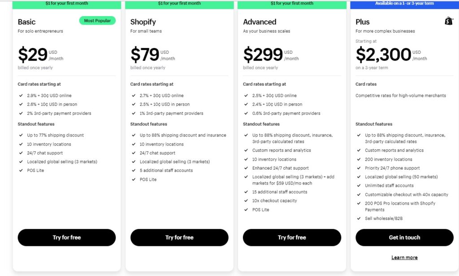Click checkmark beside '2.9% + 30¢ USD online'
This screenshot has height=276, width=459.
pyautogui.click(x=21, y=96)
